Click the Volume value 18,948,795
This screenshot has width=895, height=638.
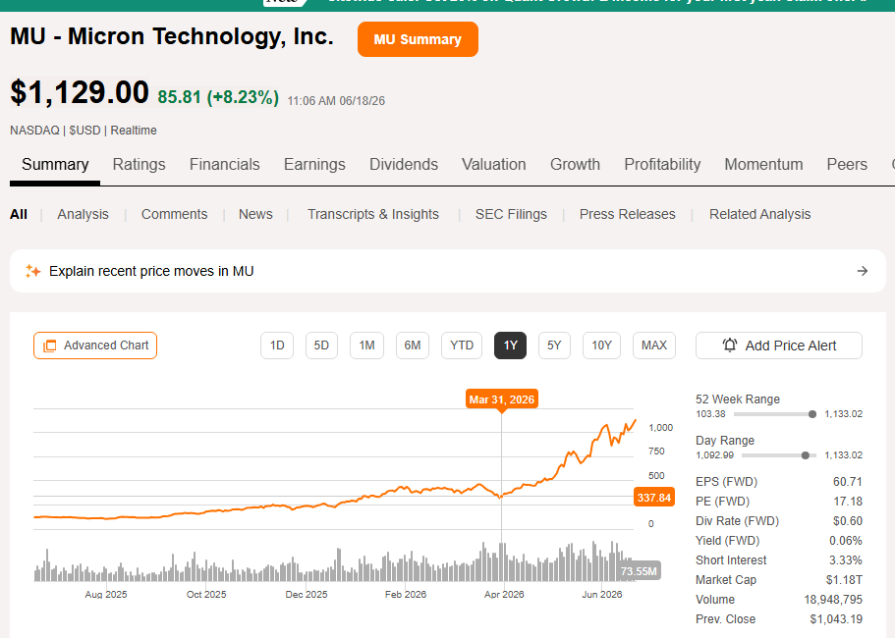click(833, 600)
